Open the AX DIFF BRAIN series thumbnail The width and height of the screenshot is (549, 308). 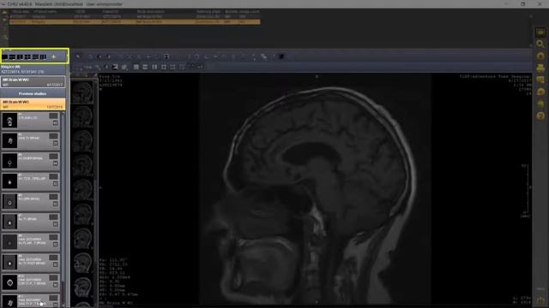(9, 161)
